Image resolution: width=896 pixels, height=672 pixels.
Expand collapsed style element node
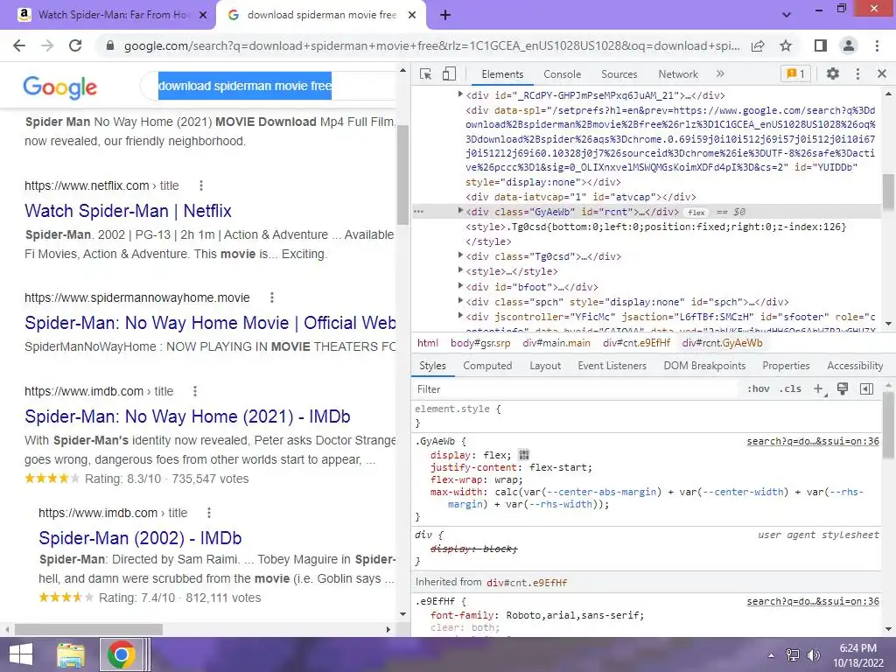(460, 271)
